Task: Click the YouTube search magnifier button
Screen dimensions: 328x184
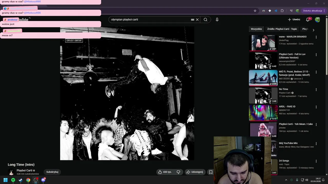Action: pyautogui.click(x=206, y=20)
